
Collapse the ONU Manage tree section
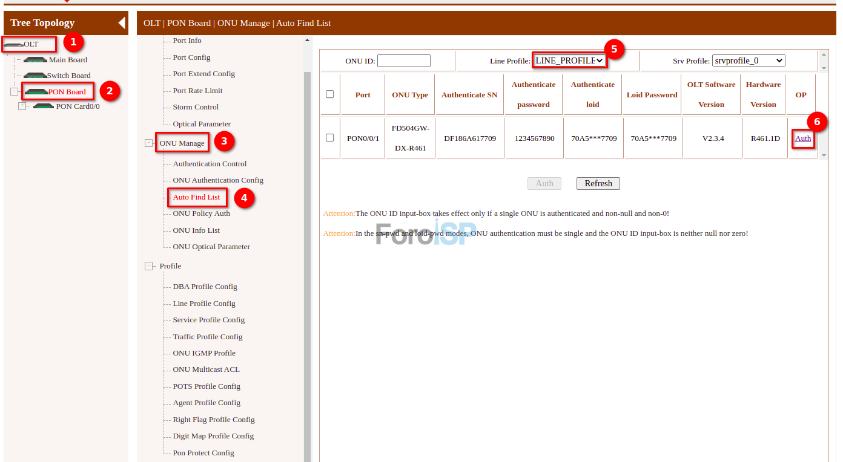click(x=148, y=143)
